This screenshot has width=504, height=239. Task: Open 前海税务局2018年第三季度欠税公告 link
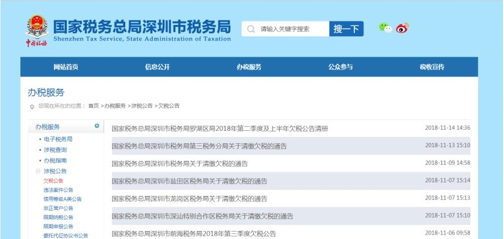(194, 233)
